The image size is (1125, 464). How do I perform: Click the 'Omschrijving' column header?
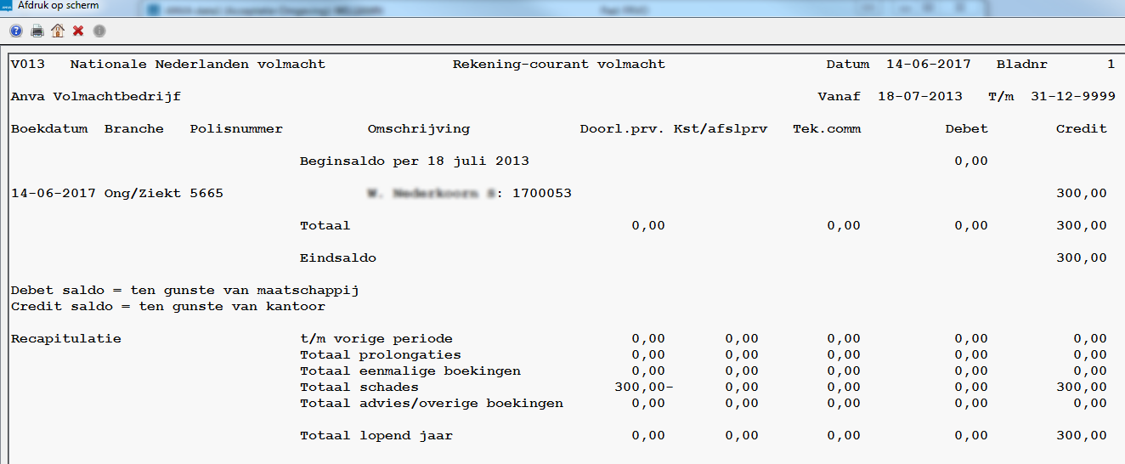(418, 129)
